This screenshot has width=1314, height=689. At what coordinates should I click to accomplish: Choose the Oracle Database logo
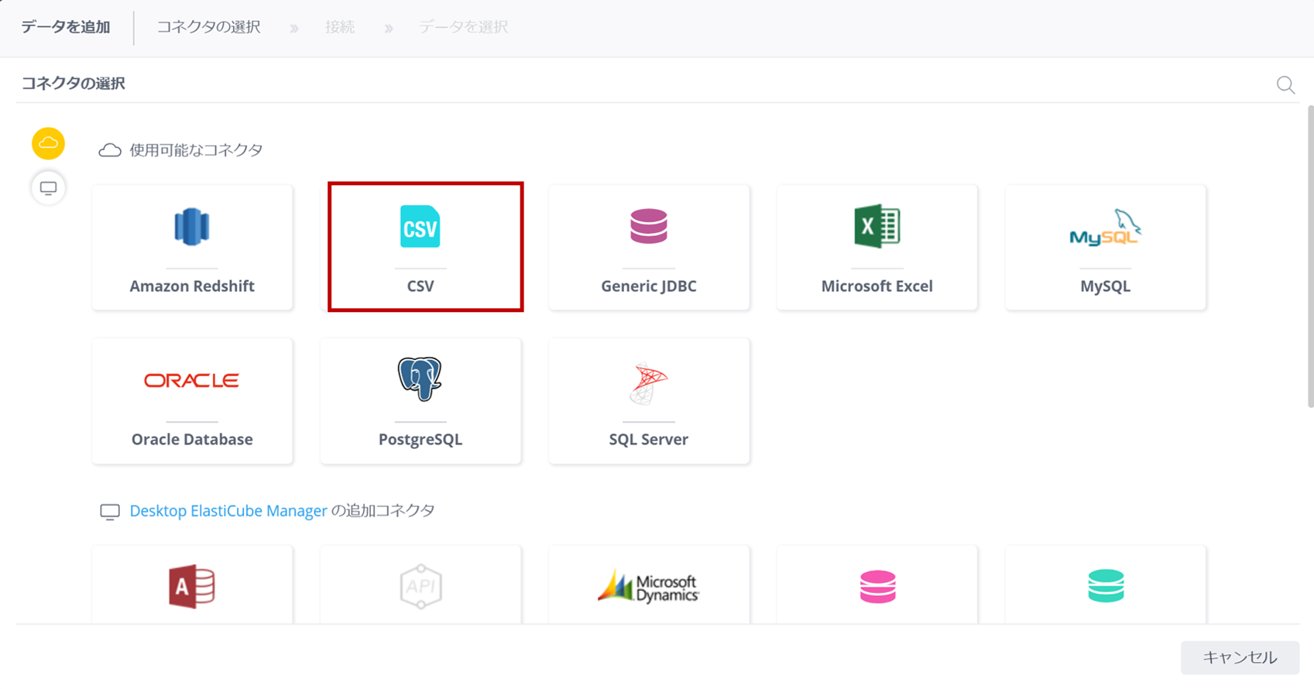pyautogui.click(x=191, y=380)
